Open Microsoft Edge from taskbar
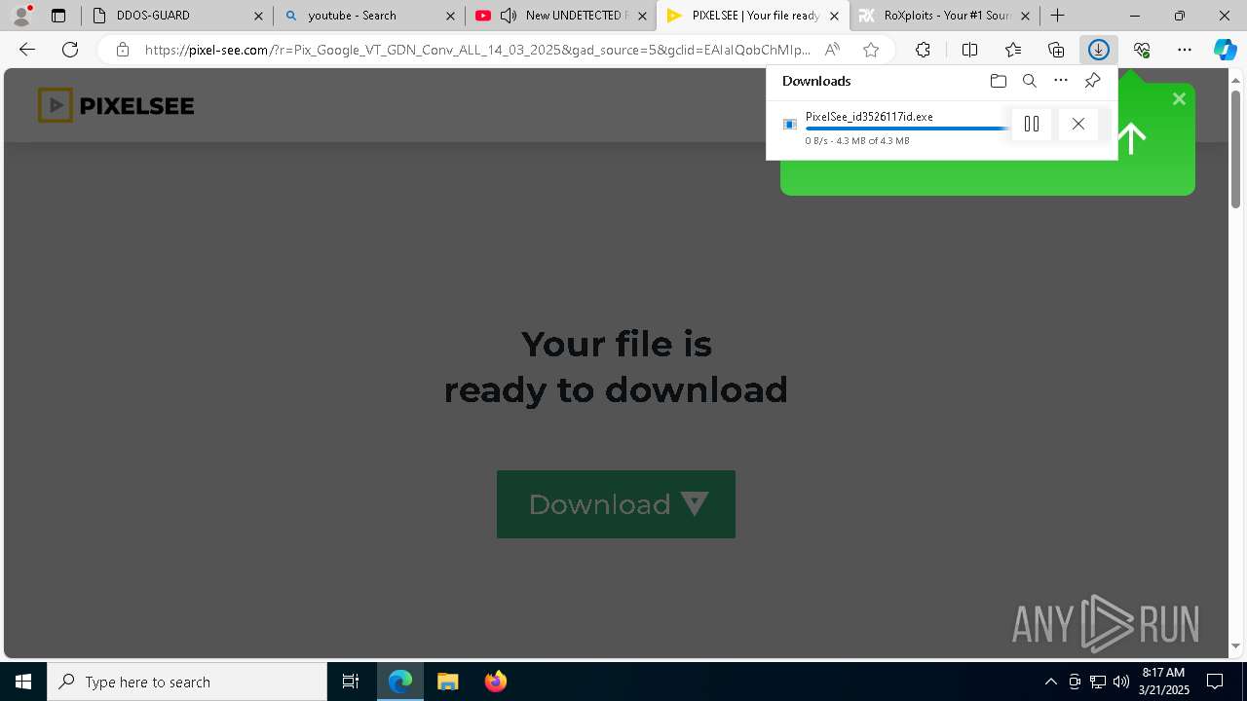This screenshot has width=1247, height=701. pos(400,682)
